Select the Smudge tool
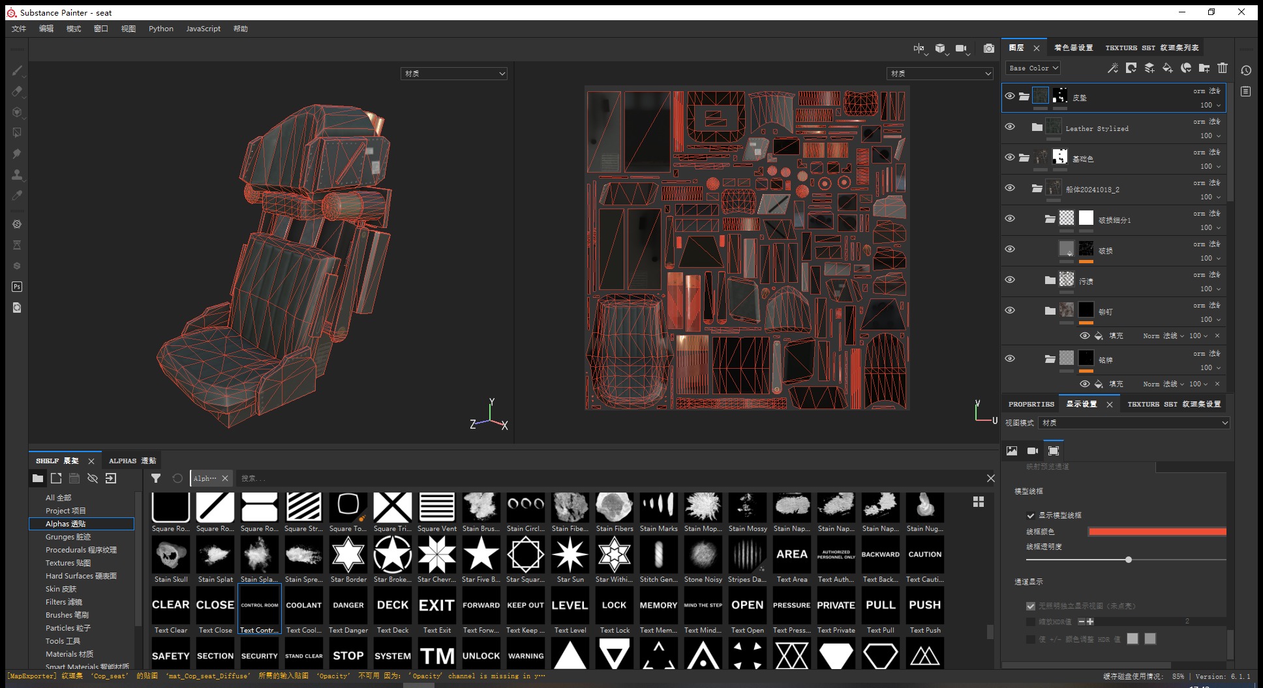Screen dimensions: 1263x688 pyautogui.click(x=17, y=154)
